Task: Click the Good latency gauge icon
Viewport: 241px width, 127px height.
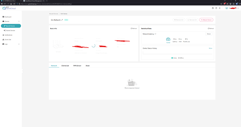Action: coord(168,39)
